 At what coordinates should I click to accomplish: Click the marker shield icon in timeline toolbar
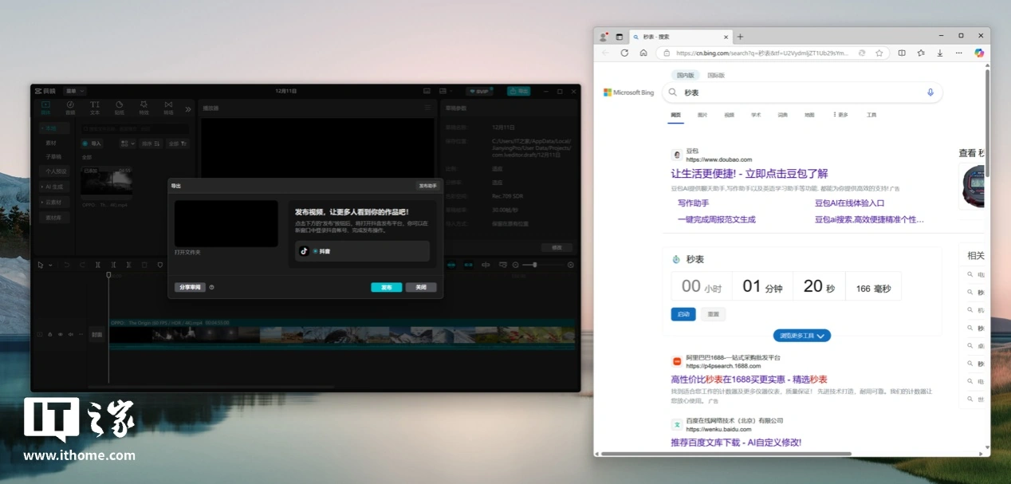[x=160, y=265]
